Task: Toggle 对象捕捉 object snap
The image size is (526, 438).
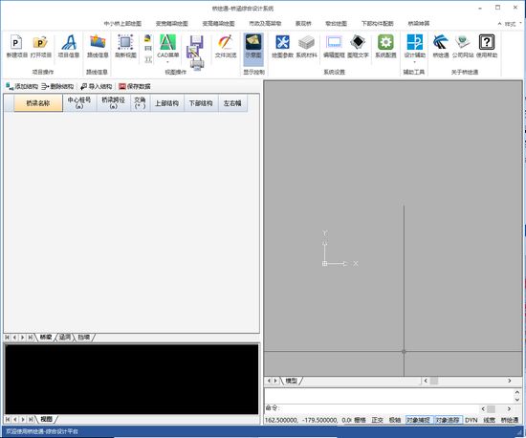Action: tap(418, 420)
